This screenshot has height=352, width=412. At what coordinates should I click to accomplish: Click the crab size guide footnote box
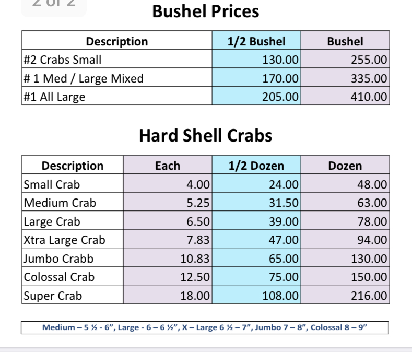pos(205,328)
